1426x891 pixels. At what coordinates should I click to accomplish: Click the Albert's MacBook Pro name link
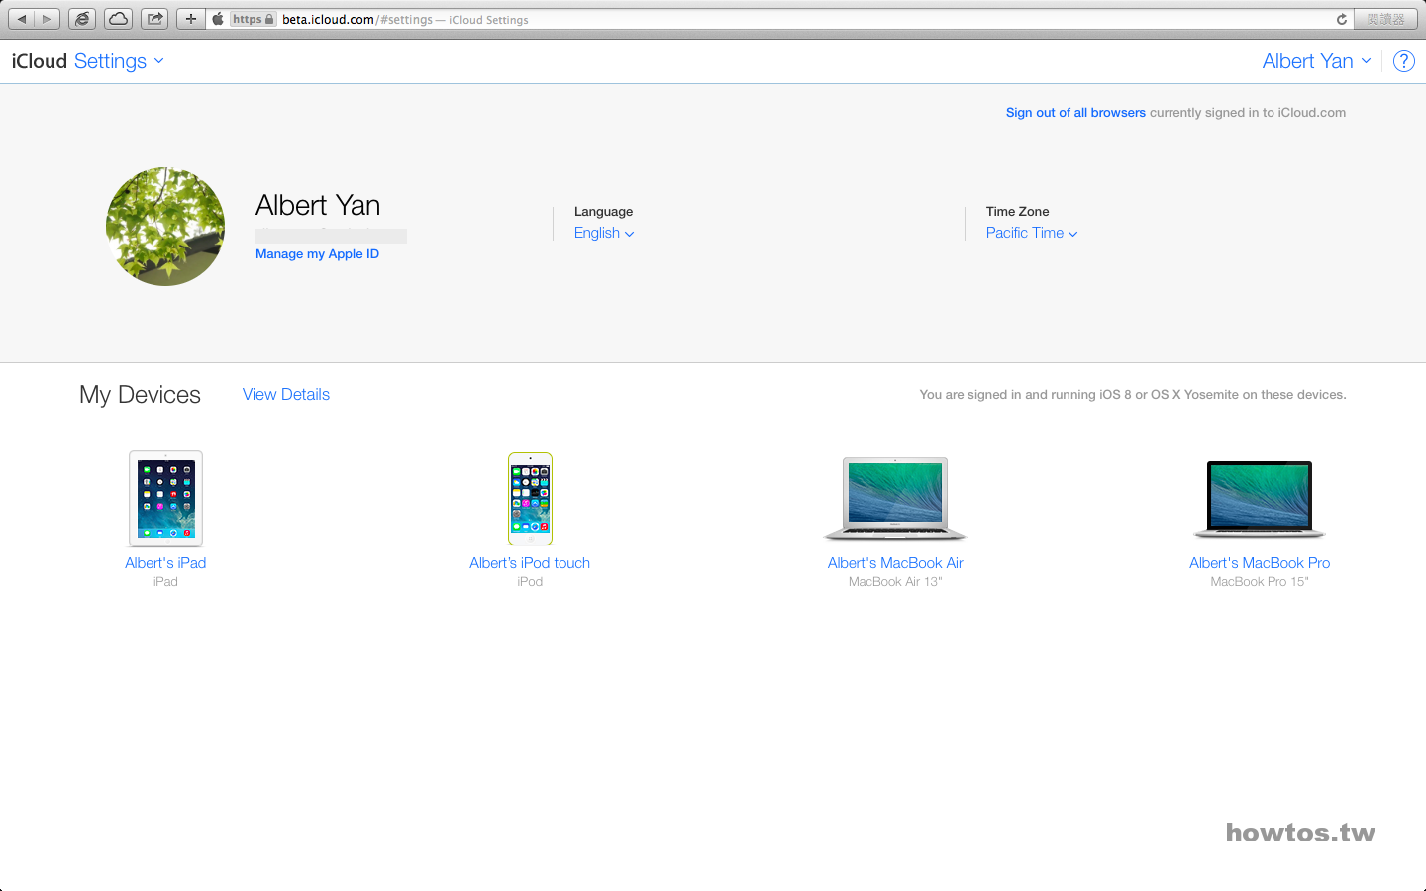pyautogui.click(x=1260, y=563)
